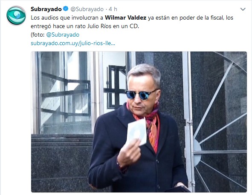Open the subrayado.com.uy/julio-rios-lle… link
Screen dimensions: 252x195
click(x=73, y=43)
